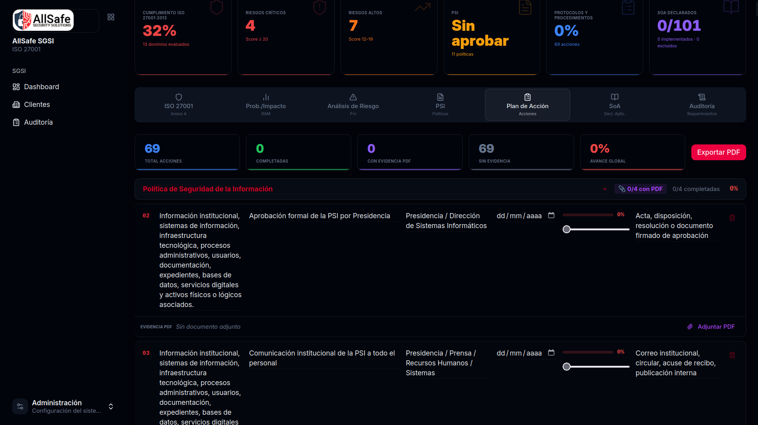Image resolution: width=758 pixels, height=425 pixels.
Task: Switch to the Prob./Impacto RAM tab
Action: coord(266,105)
